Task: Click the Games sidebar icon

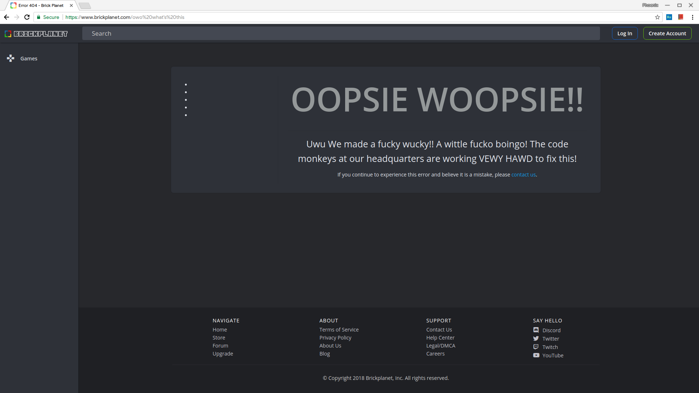Action: click(11, 58)
